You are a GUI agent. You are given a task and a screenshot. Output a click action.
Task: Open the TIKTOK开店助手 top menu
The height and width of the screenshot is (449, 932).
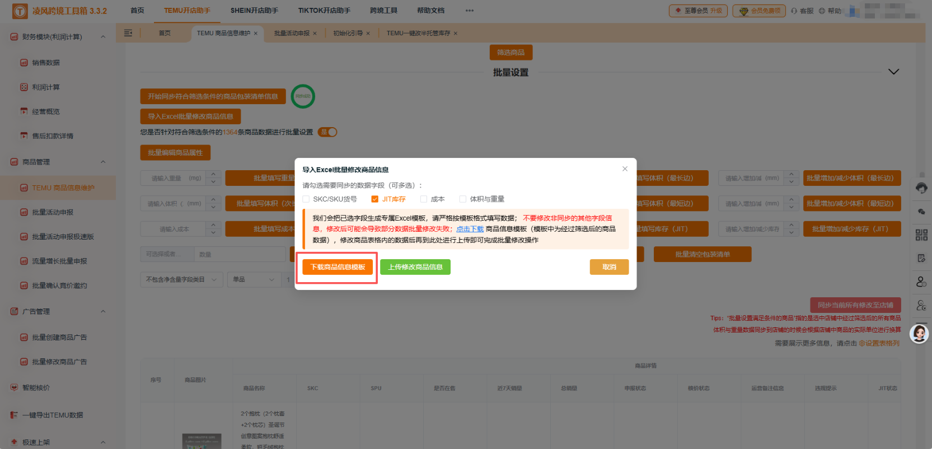coord(324,11)
